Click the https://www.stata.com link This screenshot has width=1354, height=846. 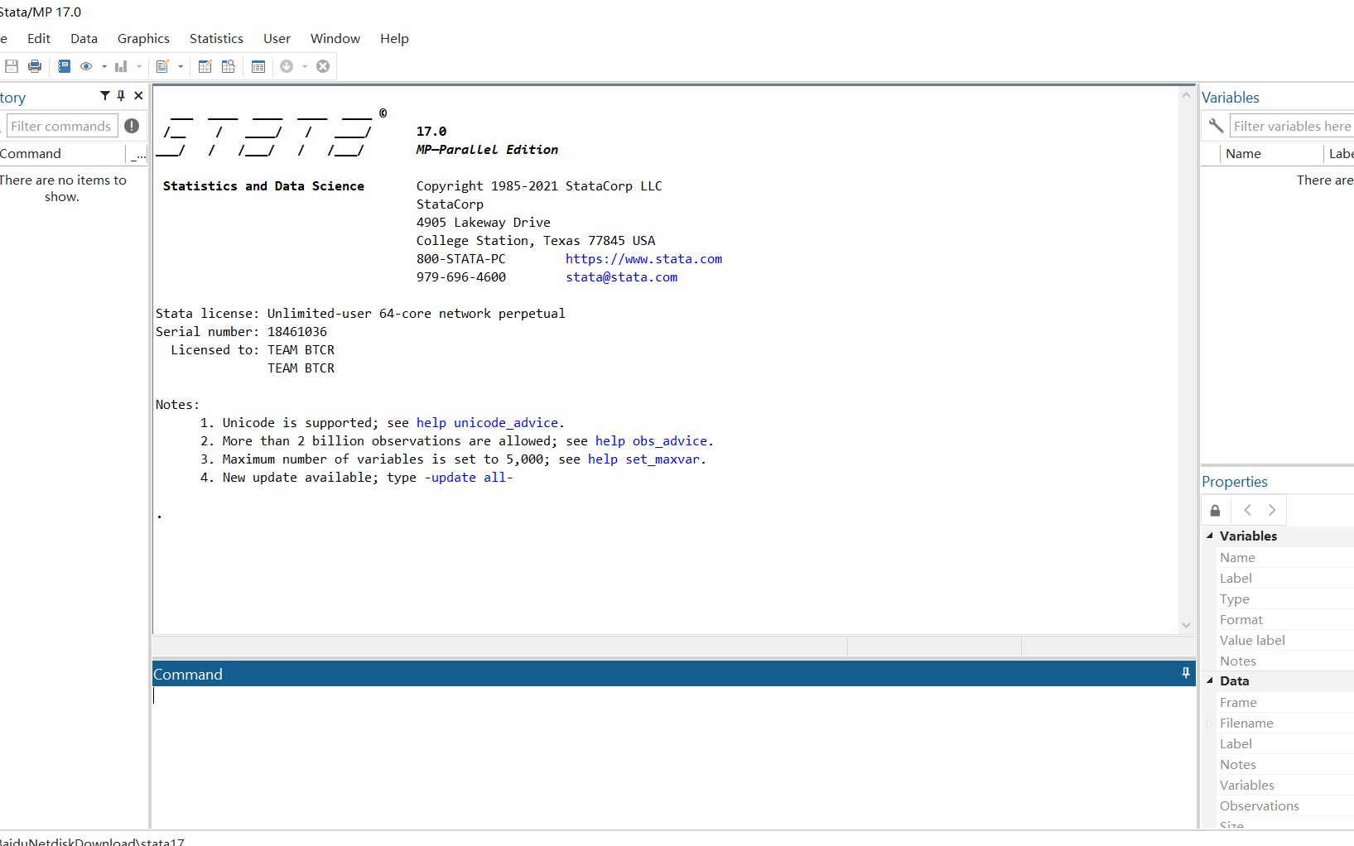[643, 258]
